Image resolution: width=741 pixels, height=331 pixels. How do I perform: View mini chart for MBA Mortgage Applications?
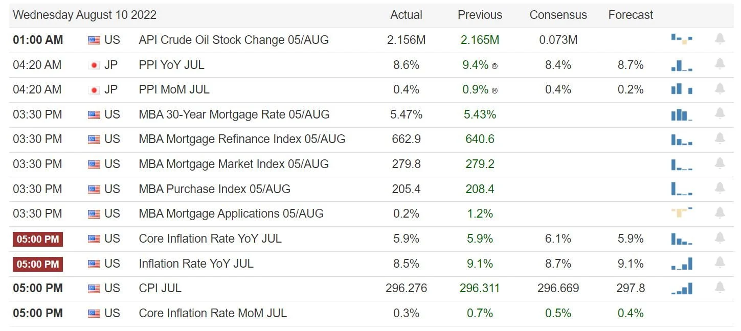(682, 212)
